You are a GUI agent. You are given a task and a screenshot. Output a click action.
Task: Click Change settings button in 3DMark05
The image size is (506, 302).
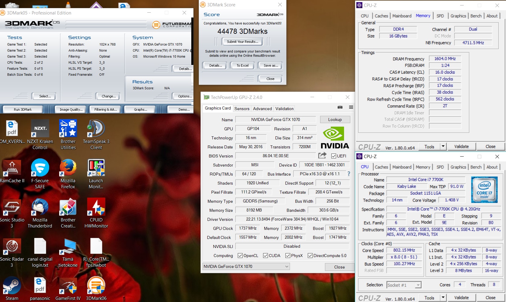(x=109, y=96)
